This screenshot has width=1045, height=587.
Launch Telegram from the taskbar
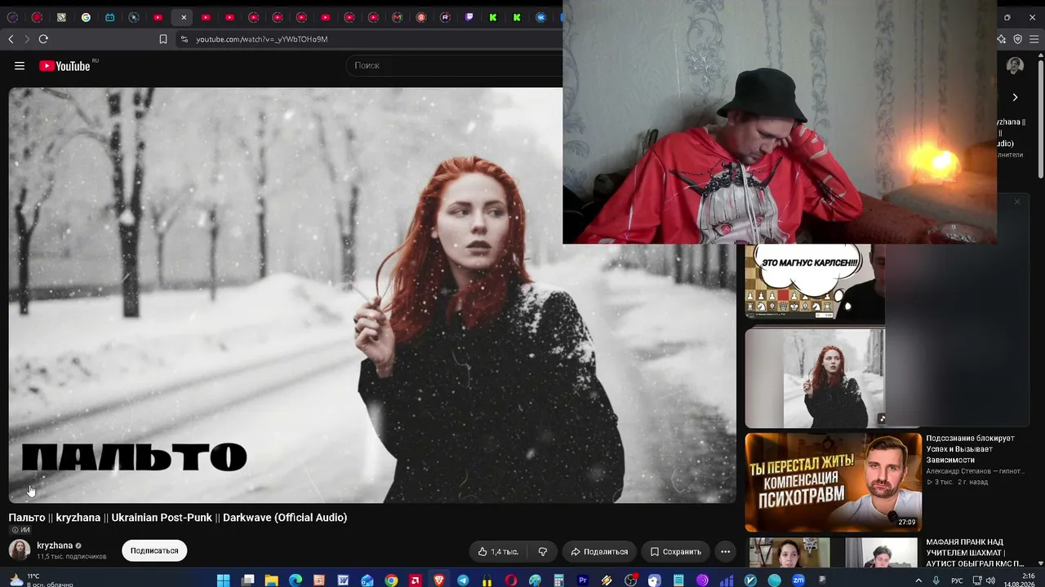[x=463, y=580]
